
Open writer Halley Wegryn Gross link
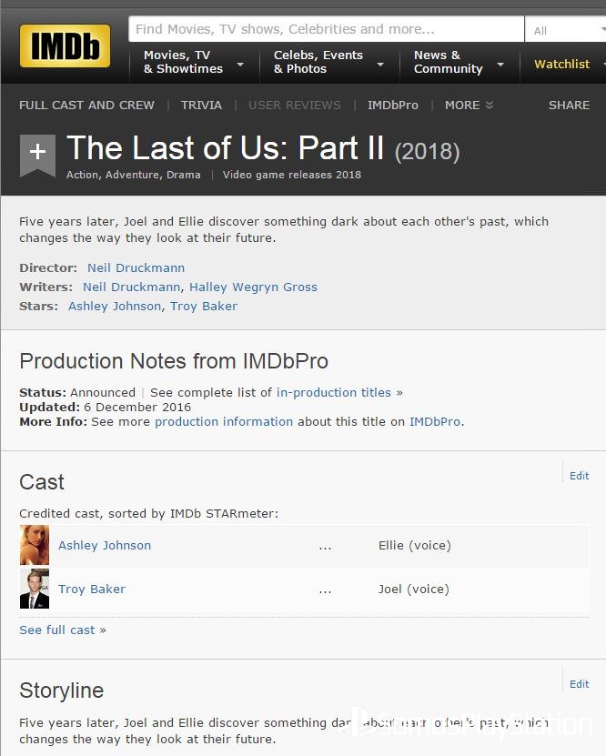tap(253, 287)
